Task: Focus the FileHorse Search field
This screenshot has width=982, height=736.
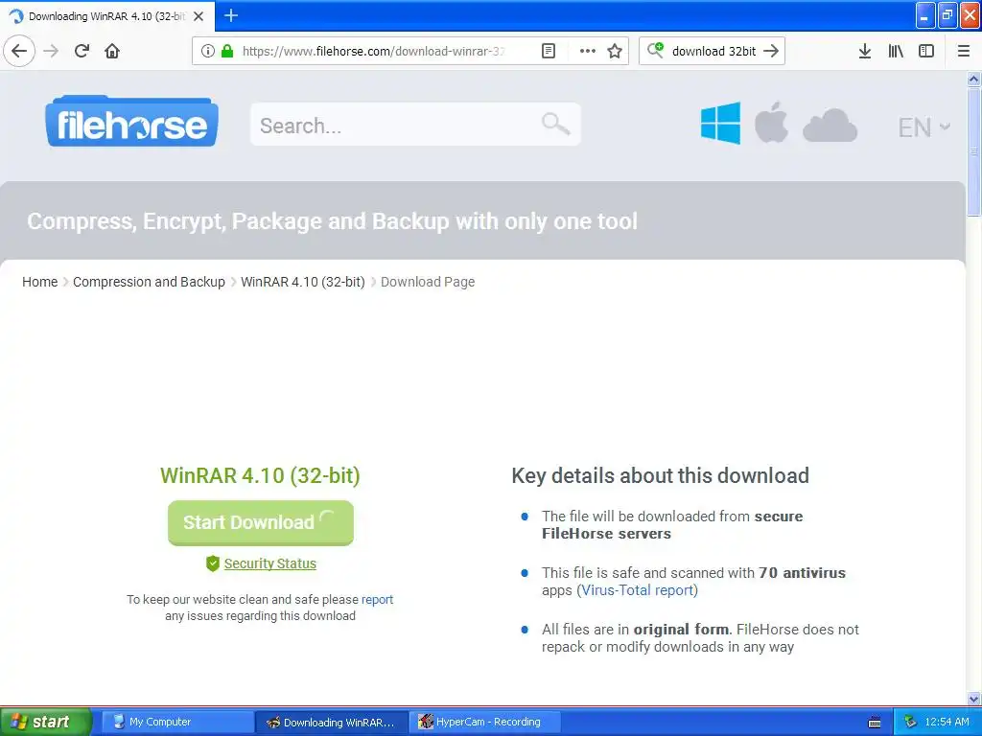Action: [x=415, y=125]
